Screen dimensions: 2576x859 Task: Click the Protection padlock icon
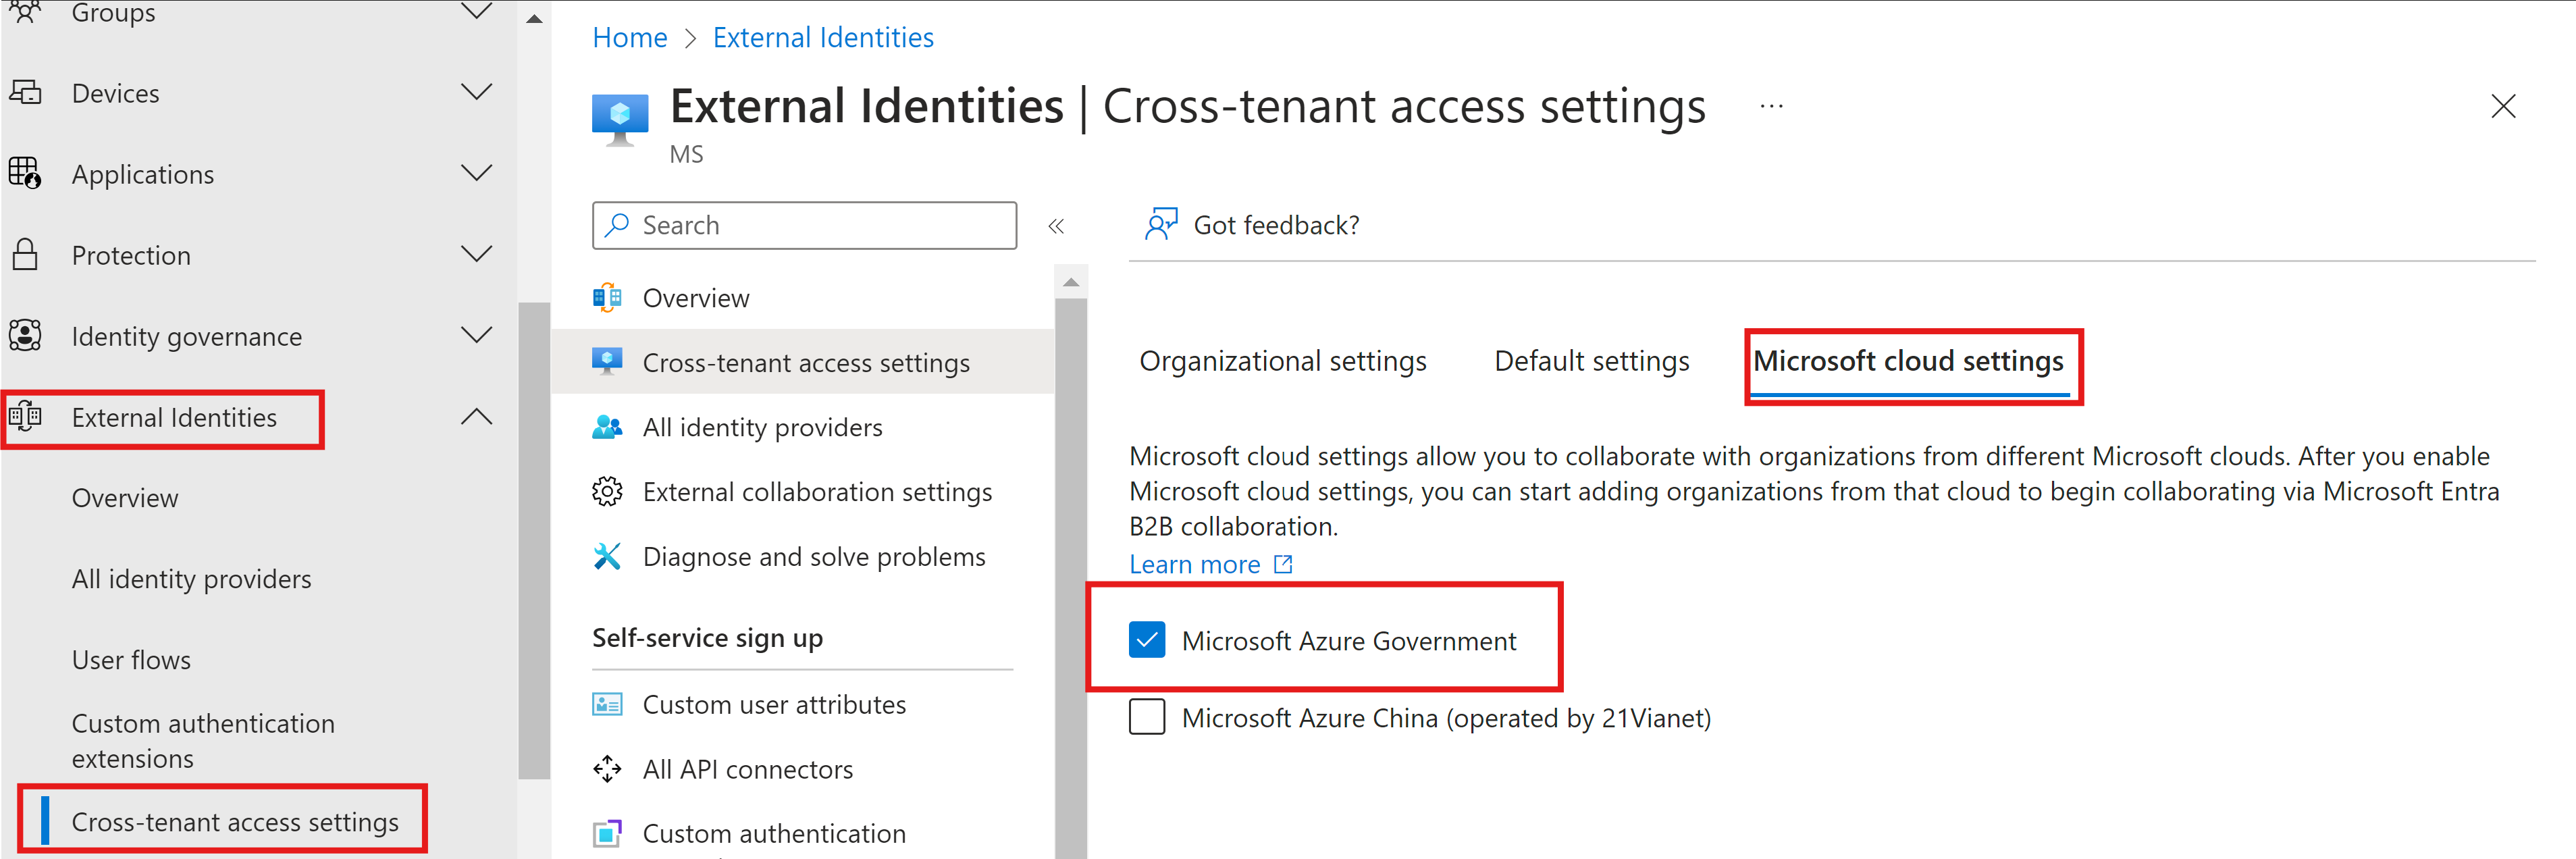click(25, 255)
